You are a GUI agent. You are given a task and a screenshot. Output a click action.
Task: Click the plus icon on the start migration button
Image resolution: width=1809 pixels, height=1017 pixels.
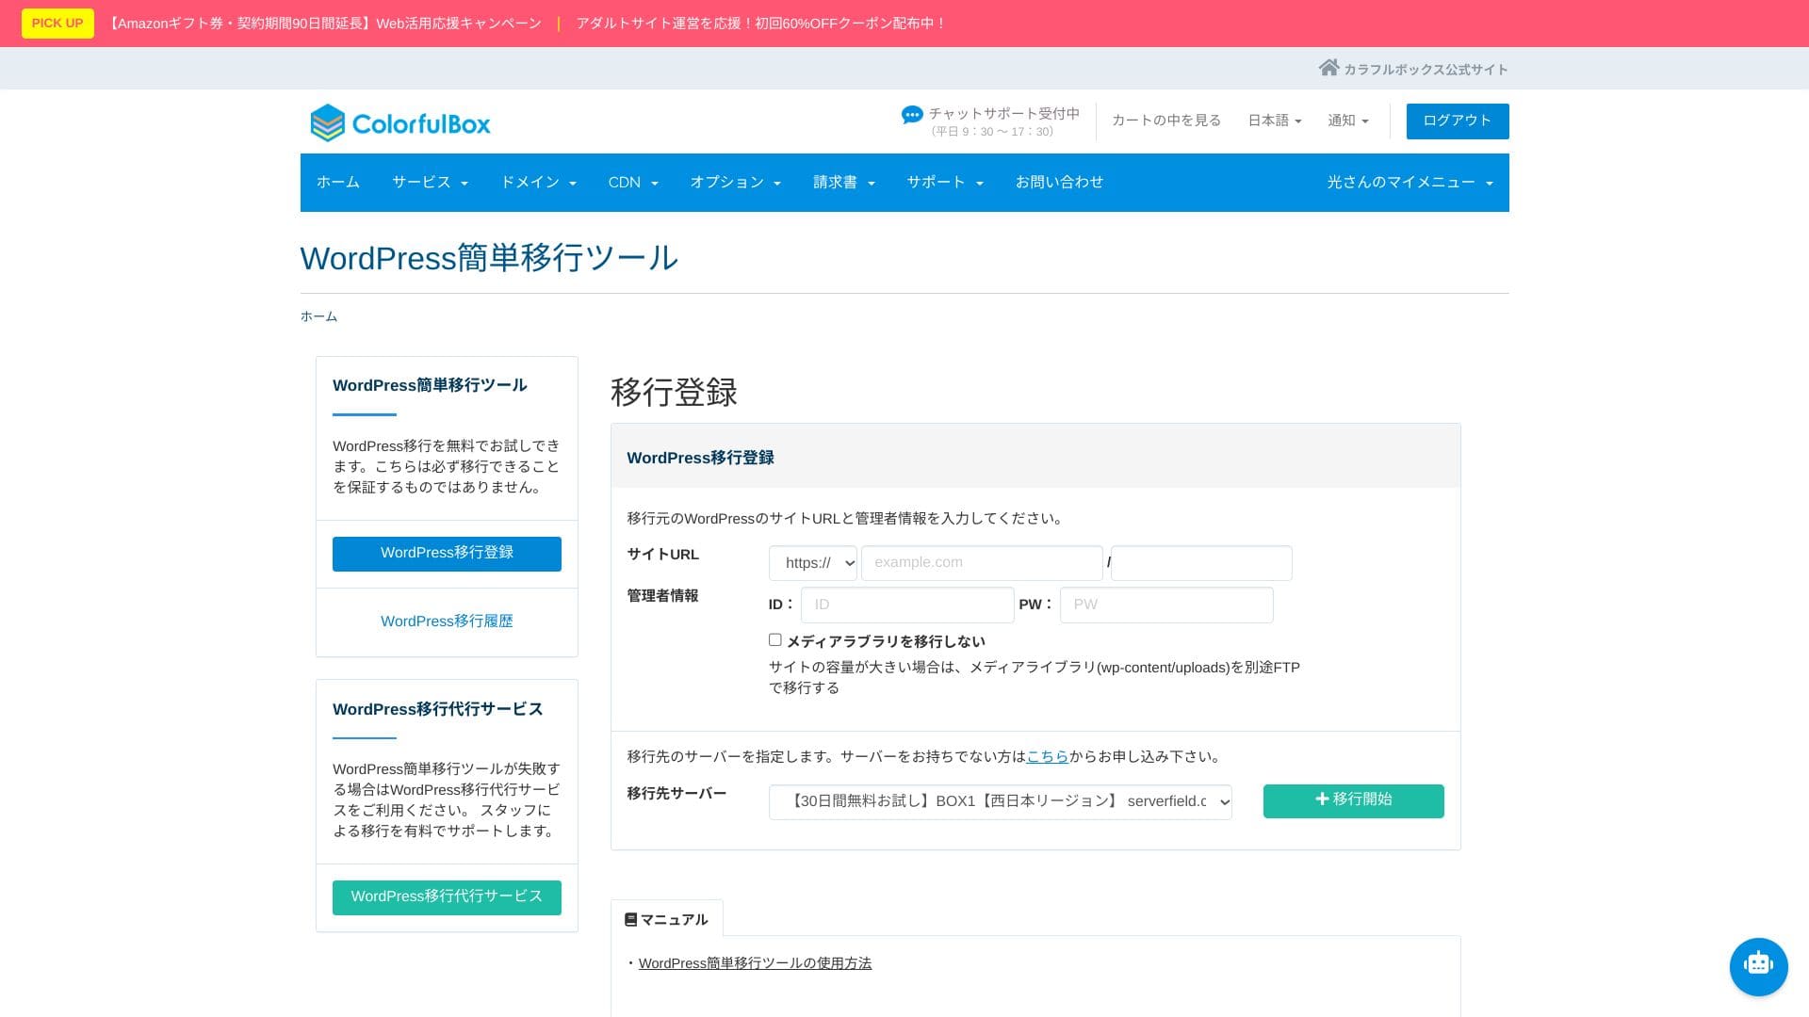1321,799
